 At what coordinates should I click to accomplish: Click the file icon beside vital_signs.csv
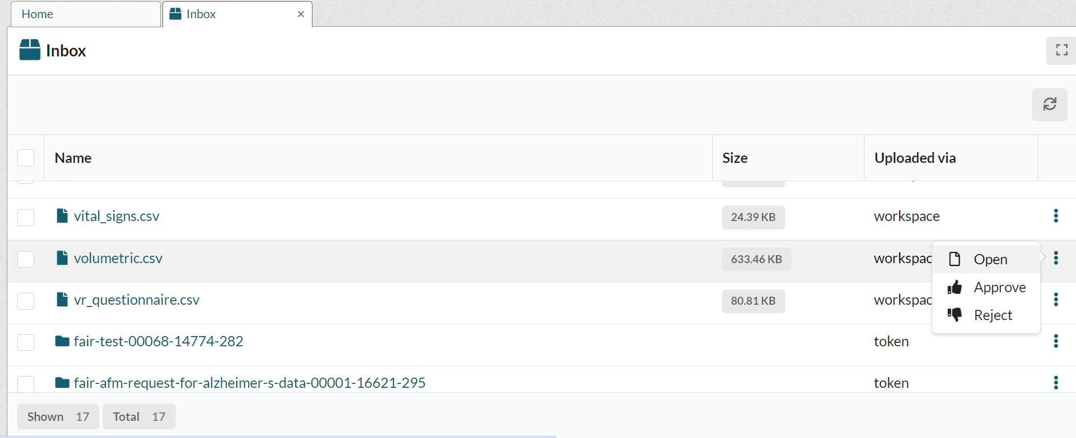(x=62, y=215)
